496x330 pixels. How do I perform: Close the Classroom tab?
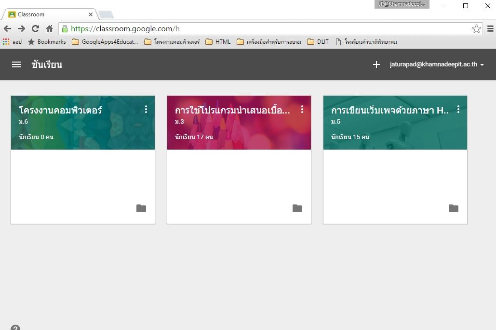pyautogui.click(x=91, y=14)
